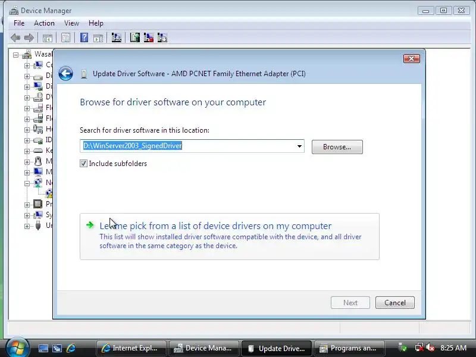The image size is (476, 357).
Task: Expand the node beside the processor chip icon
Action: tap(27, 205)
